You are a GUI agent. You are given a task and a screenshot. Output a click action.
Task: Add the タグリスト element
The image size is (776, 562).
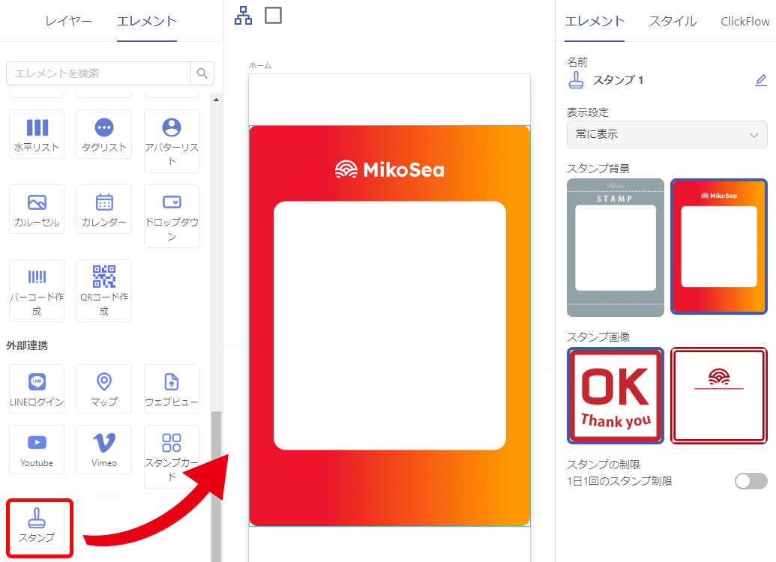point(104,134)
